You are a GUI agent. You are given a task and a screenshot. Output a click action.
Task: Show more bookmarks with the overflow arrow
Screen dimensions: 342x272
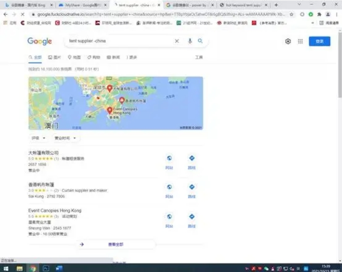312,23
